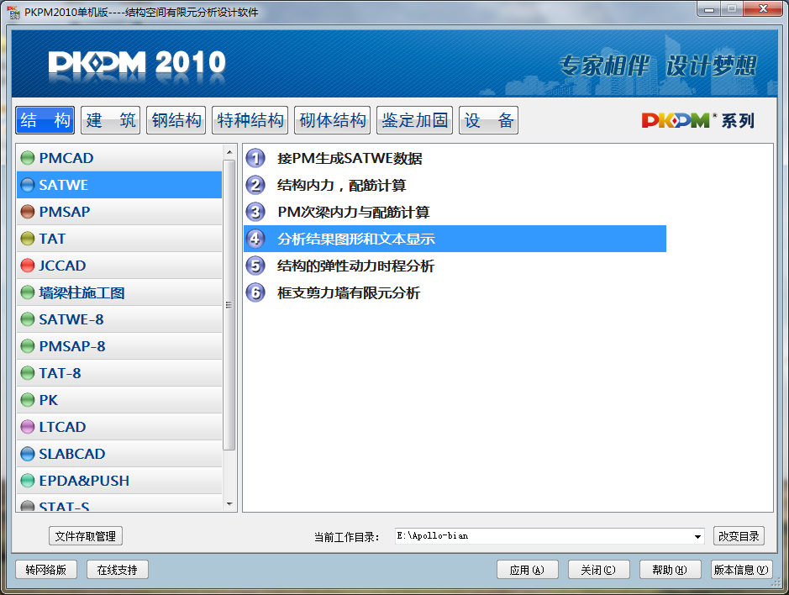Screen dimensions: 789x595
Task: Click the red JCCAD module icon
Action: 28,266
